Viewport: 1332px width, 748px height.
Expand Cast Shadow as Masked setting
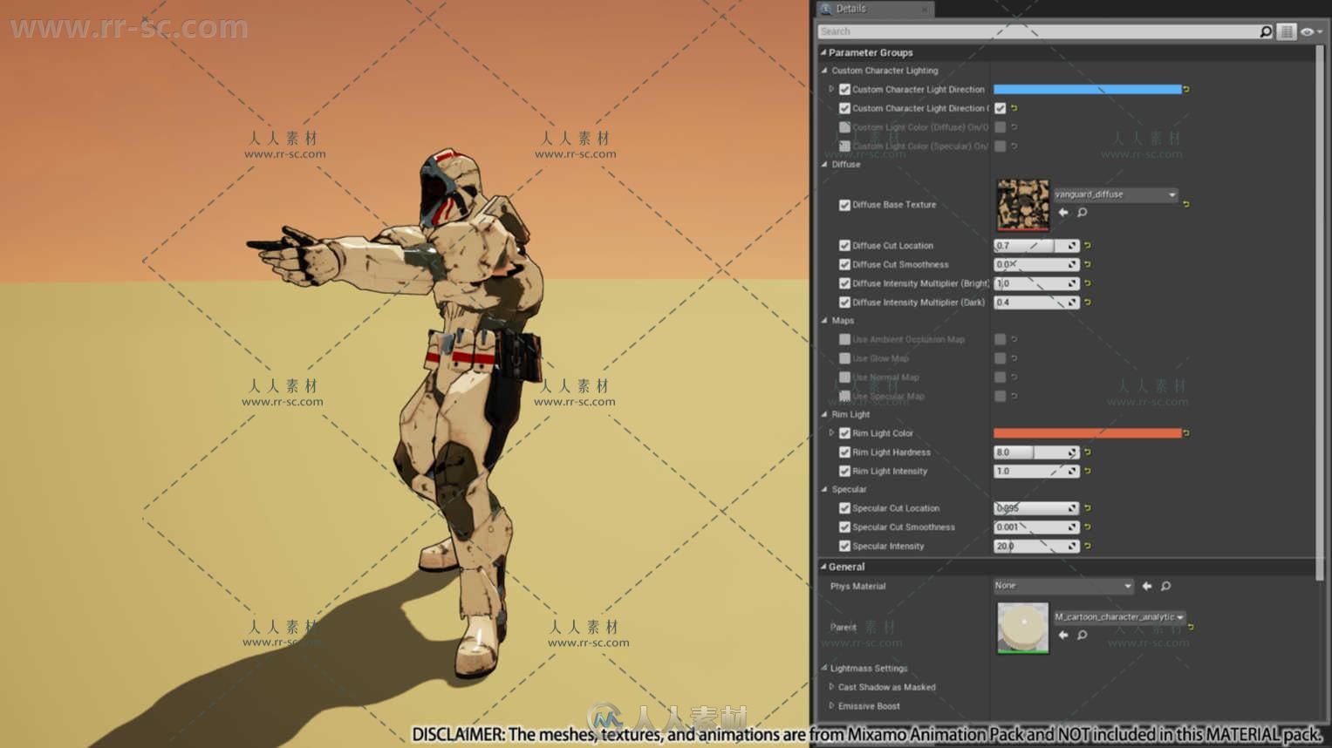(831, 687)
